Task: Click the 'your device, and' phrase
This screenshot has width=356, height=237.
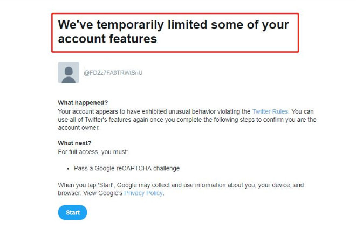Action: tap(281, 185)
